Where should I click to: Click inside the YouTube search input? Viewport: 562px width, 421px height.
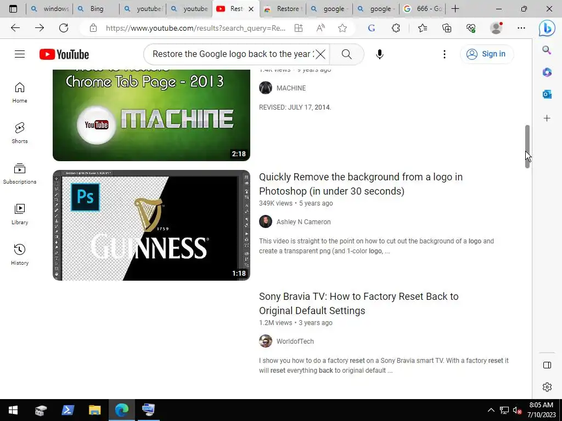pos(233,54)
